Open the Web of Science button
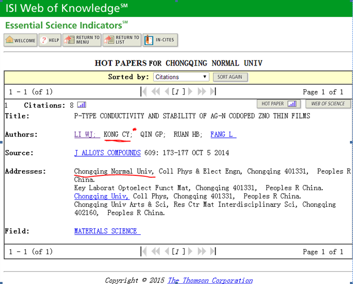This screenshot has width=353, height=284. point(328,104)
